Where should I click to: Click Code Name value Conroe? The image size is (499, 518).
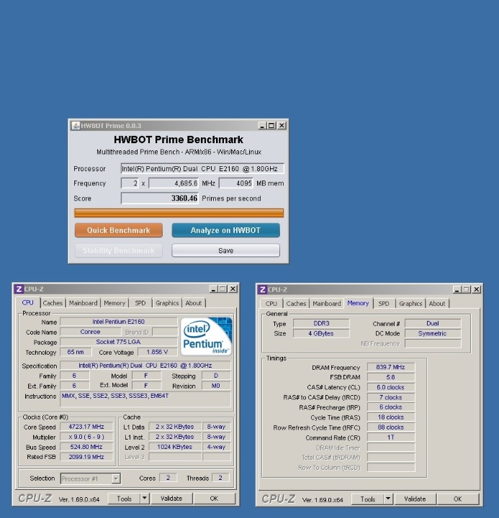(90, 332)
